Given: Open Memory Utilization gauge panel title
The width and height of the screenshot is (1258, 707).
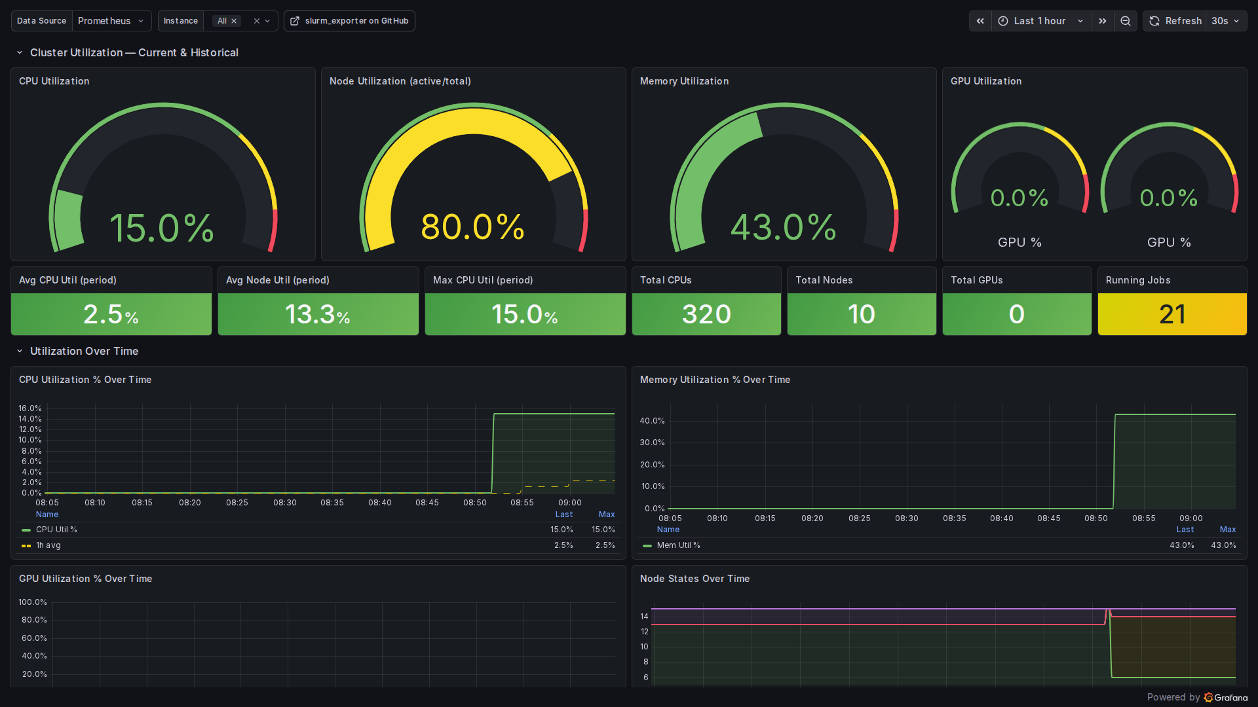Looking at the screenshot, I should (684, 81).
